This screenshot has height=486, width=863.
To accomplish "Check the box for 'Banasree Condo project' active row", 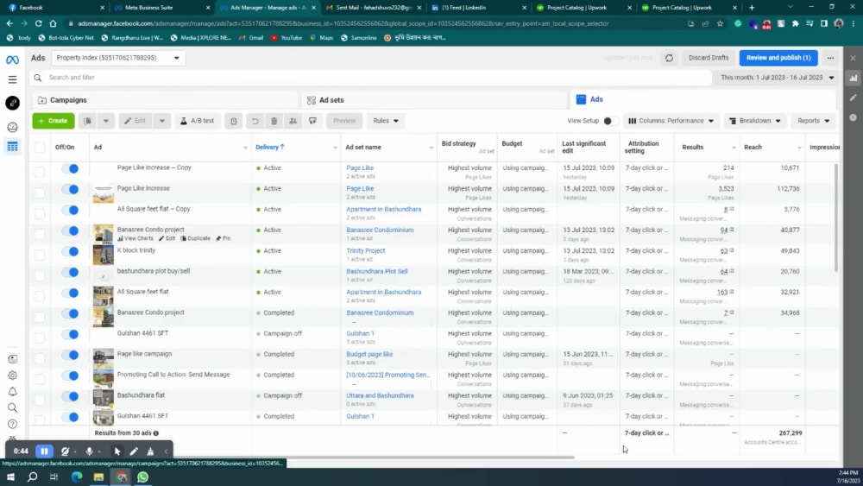I will pyautogui.click(x=39, y=233).
